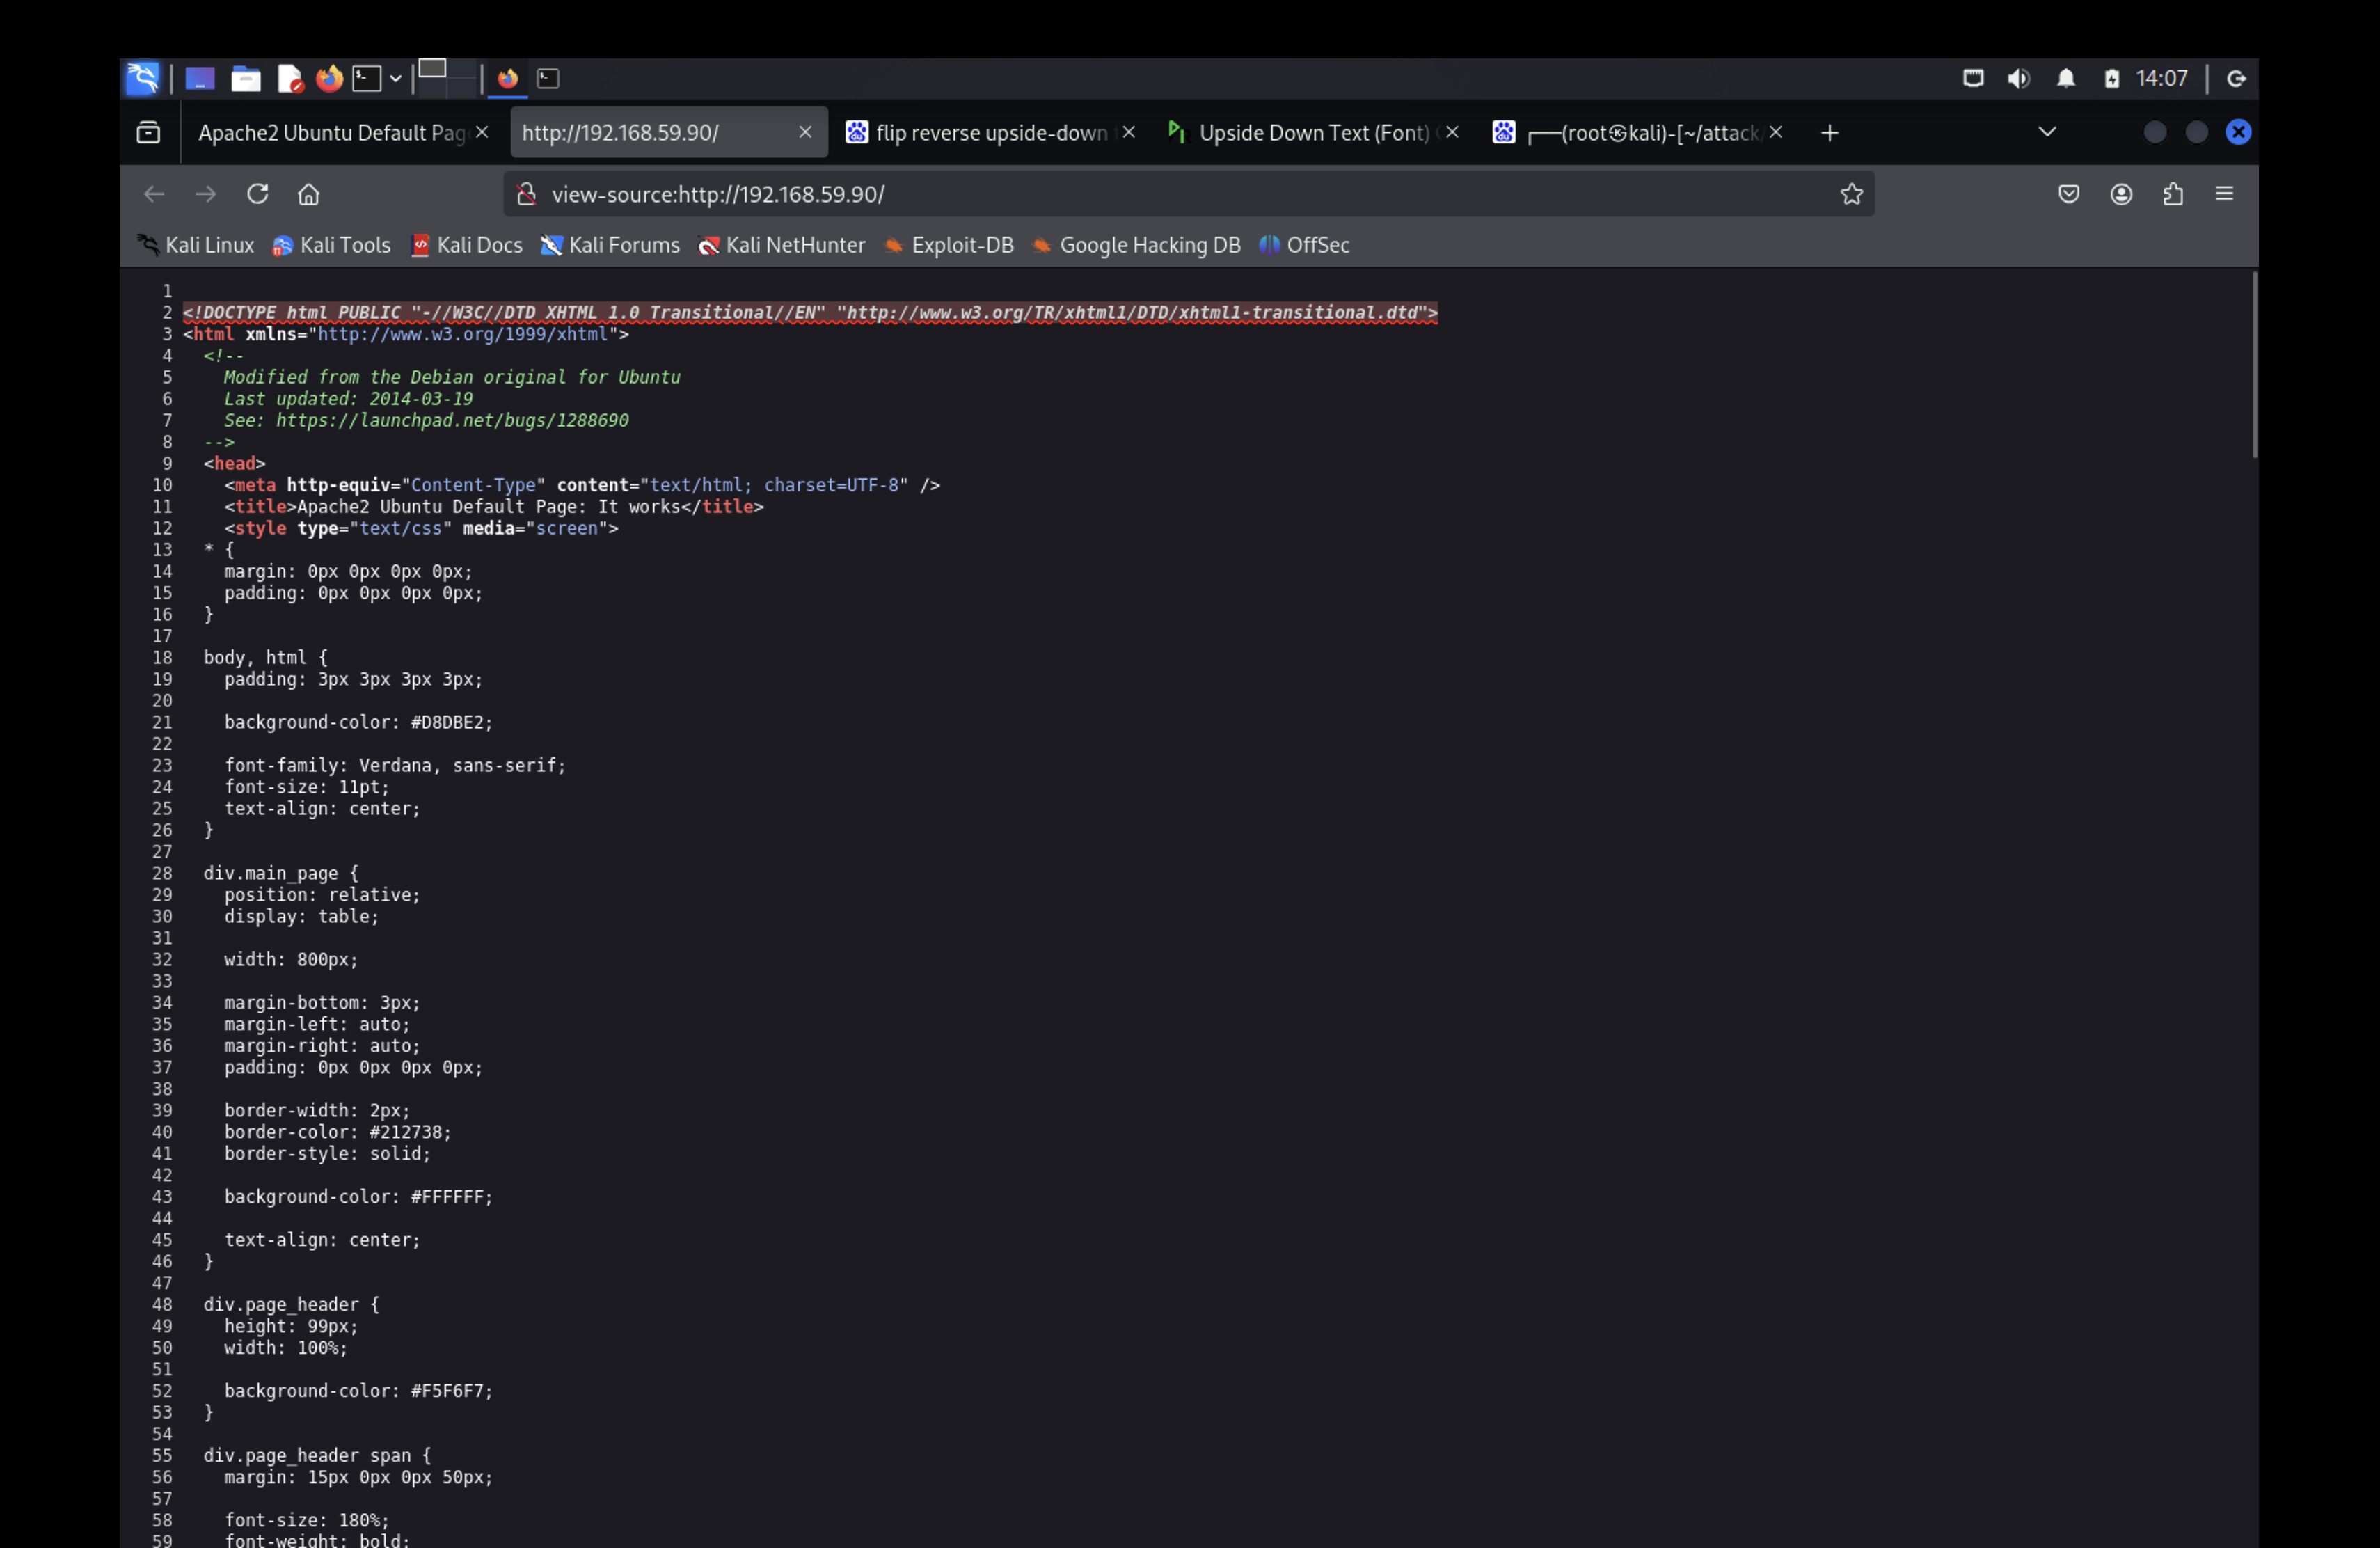Open the Extensions puzzle icon
The width and height of the screenshot is (2380, 1548).
(2173, 194)
